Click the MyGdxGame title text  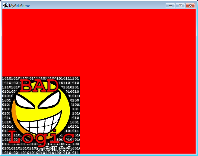point(19,6)
